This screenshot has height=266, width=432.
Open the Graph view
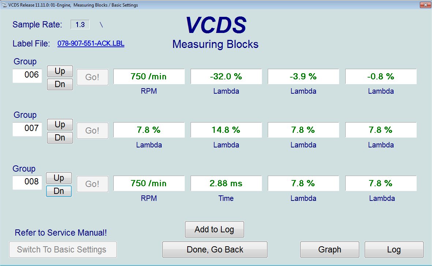click(330, 250)
